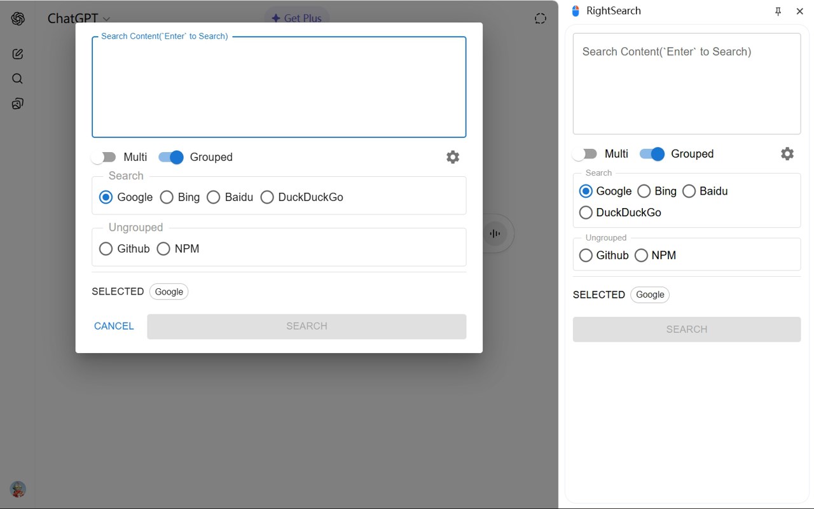Select Google radio in the side panel
Viewport: 814px width, 509px height.
click(x=586, y=191)
